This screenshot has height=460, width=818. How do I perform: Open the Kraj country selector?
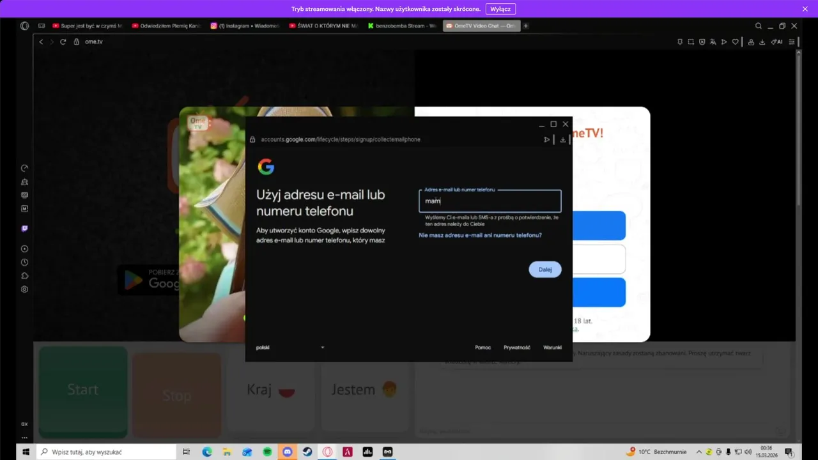coord(272,390)
